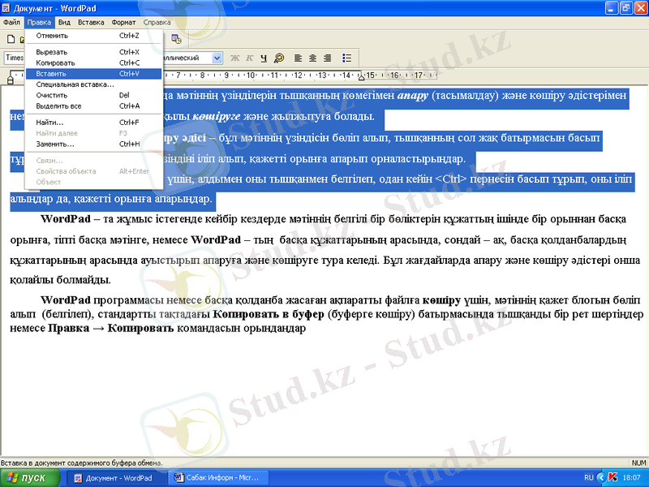Click the bullets list icon

pos(347,58)
